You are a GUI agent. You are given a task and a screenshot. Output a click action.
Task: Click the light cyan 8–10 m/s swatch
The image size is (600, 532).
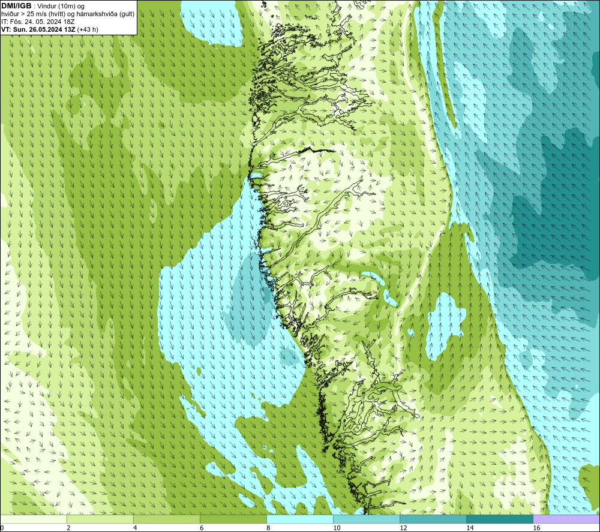point(300,519)
